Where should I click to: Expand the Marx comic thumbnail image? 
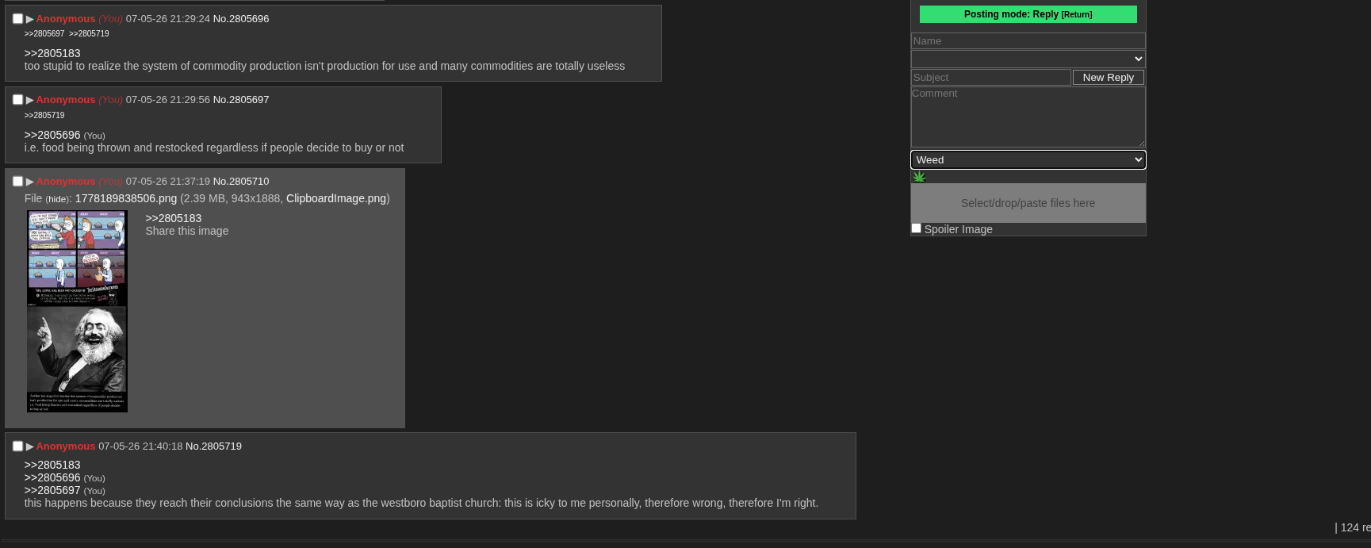pyautogui.click(x=77, y=311)
